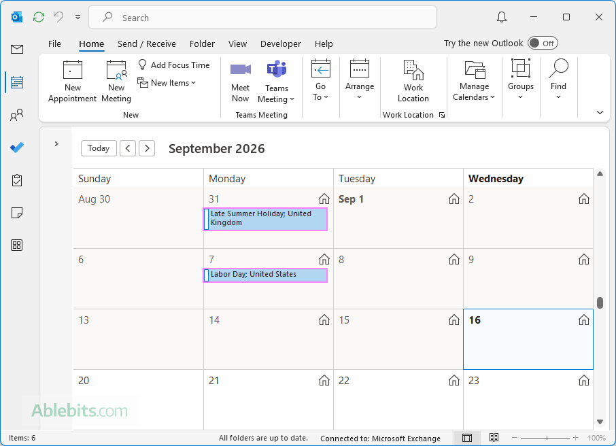
Task: Open the To Do checkmark app
Action: coord(17,148)
